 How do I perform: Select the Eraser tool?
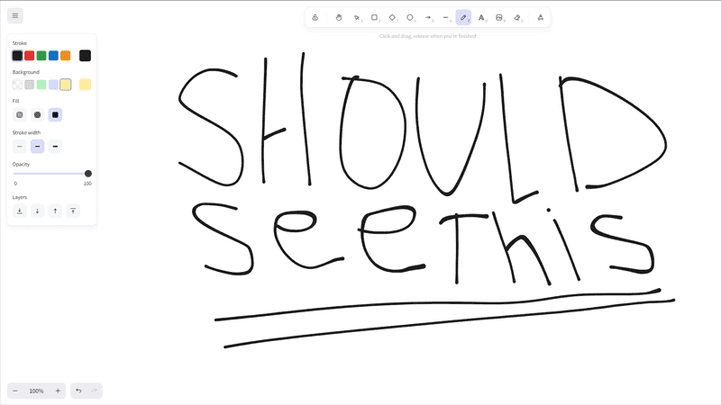(517, 17)
